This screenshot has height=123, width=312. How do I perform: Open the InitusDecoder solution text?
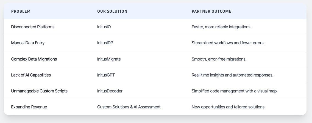point(110,91)
